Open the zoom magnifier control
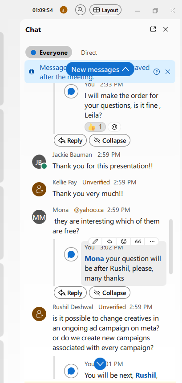Viewport: 182px width, 383px height. coord(81,10)
